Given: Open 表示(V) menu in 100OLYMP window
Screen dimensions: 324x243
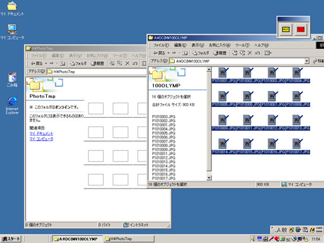Looking at the screenshot, I should pyautogui.click(x=197, y=45).
